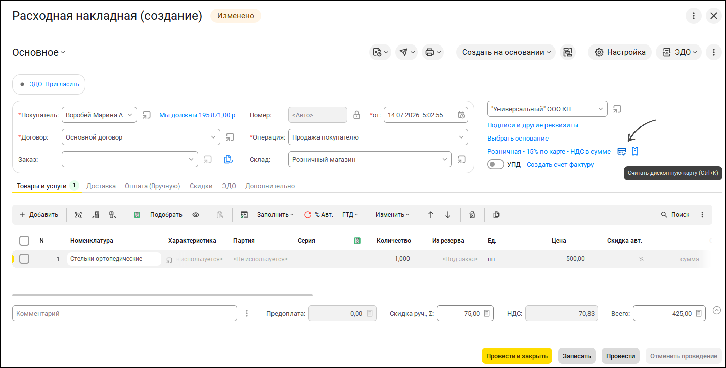Image resolution: width=726 pixels, height=368 pixels.
Task: Switch to Дополнительно tab
Action: pyautogui.click(x=270, y=186)
